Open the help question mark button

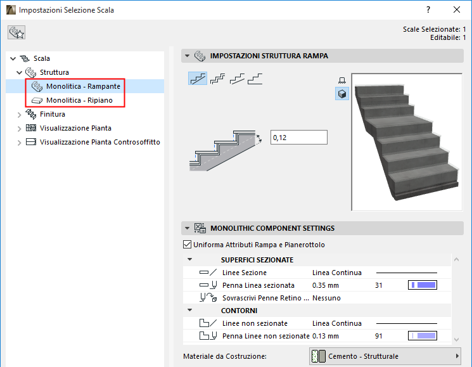coord(428,10)
